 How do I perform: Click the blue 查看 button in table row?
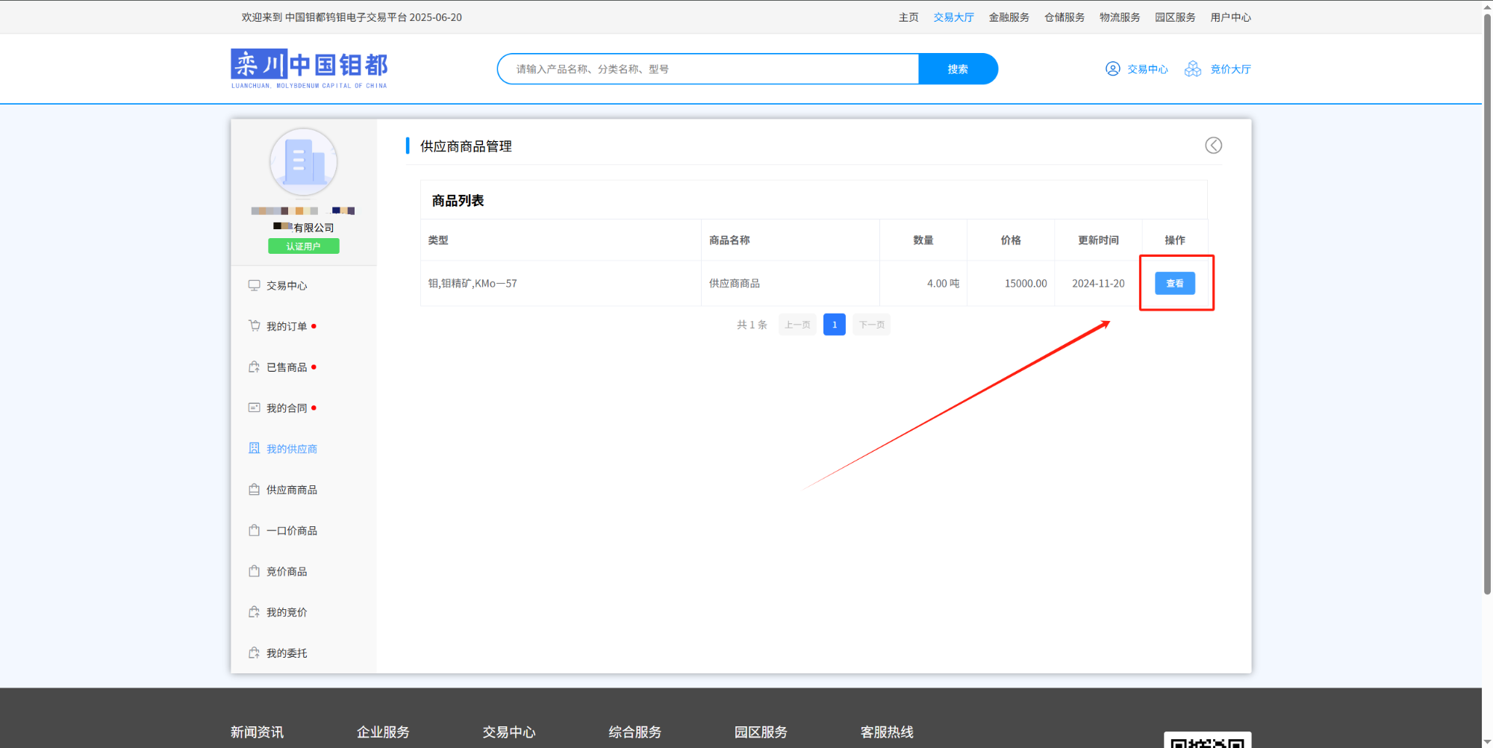(x=1174, y=284)
